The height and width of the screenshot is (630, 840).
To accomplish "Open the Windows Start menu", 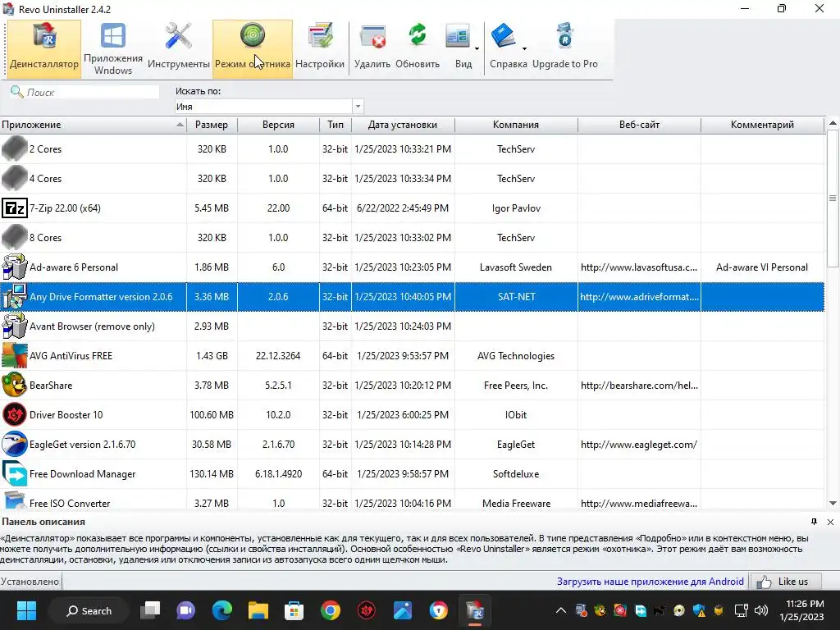I will point(26,610).
